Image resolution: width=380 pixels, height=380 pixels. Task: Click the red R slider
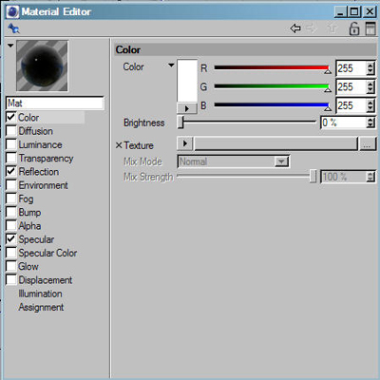tap(272, 67)
